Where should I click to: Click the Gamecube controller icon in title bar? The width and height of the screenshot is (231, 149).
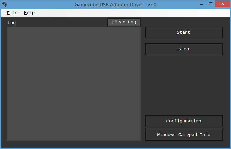pyautogui.click(x=5, y=4)
